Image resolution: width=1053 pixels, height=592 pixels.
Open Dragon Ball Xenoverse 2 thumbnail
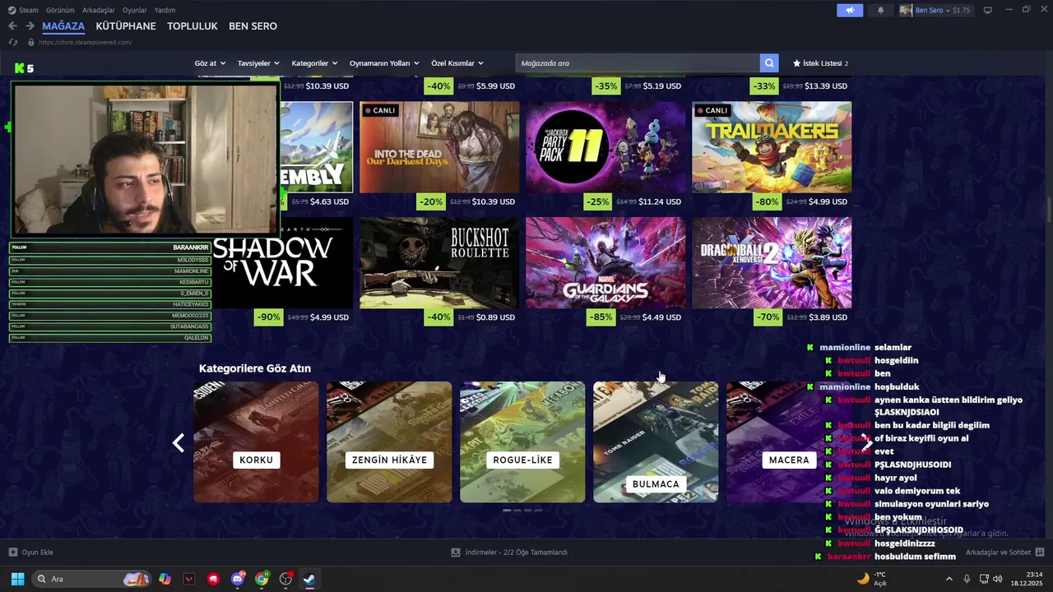coord(772,263)
